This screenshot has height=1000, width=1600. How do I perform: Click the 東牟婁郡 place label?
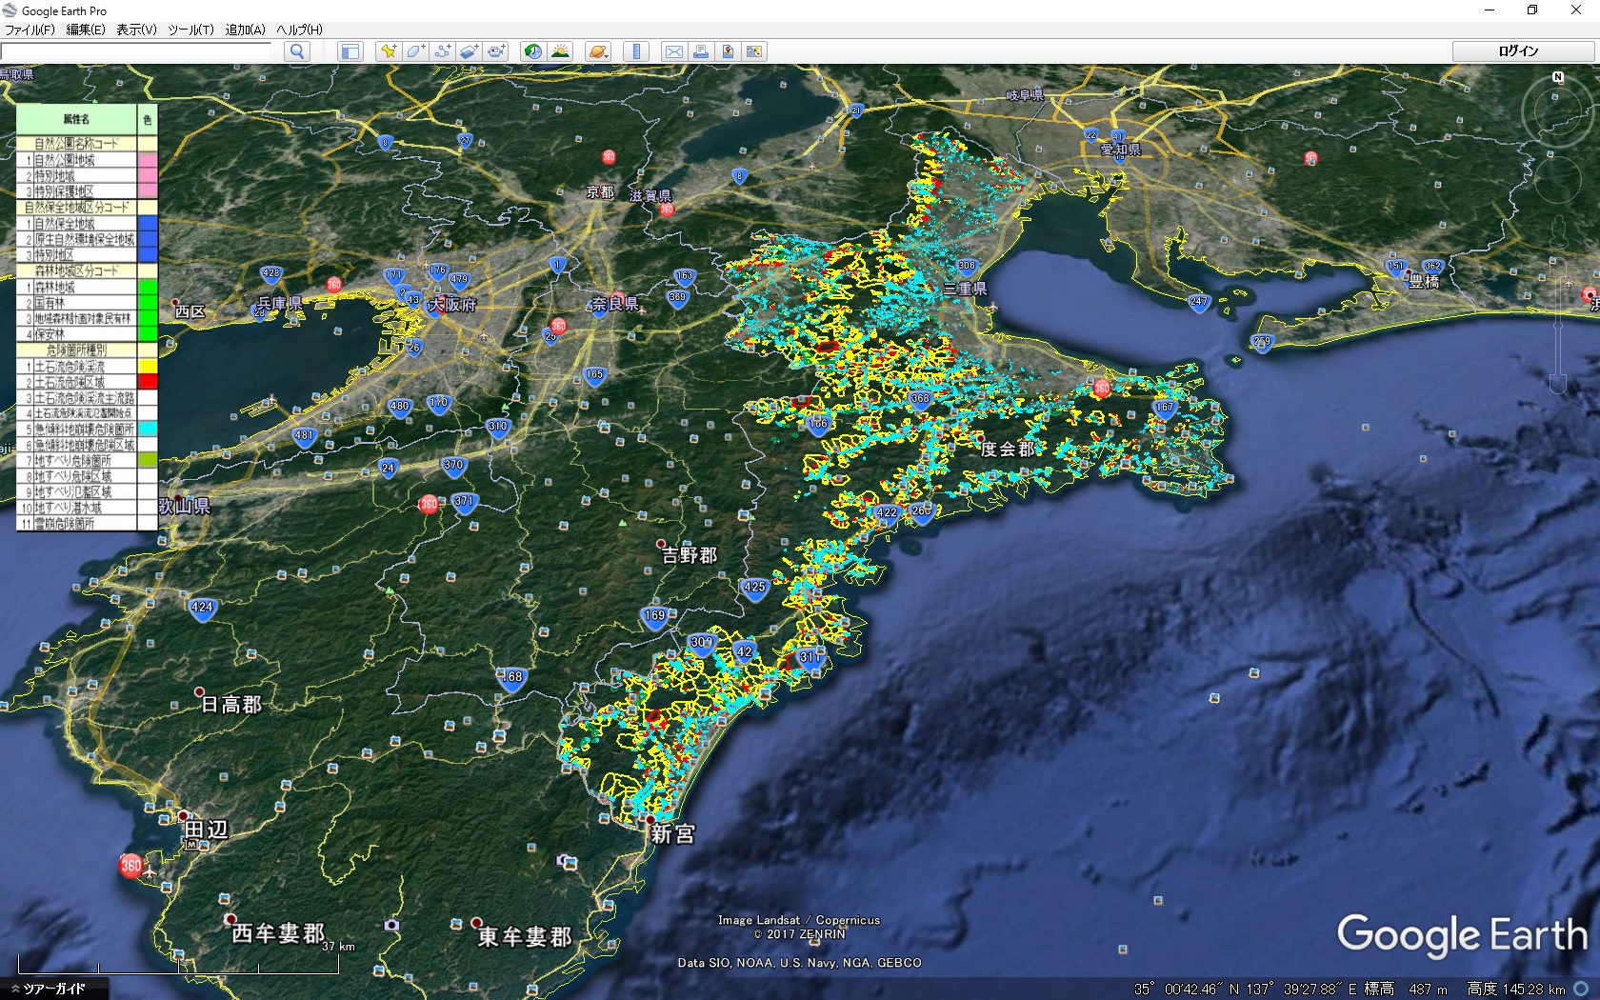(x=525, y=937)
